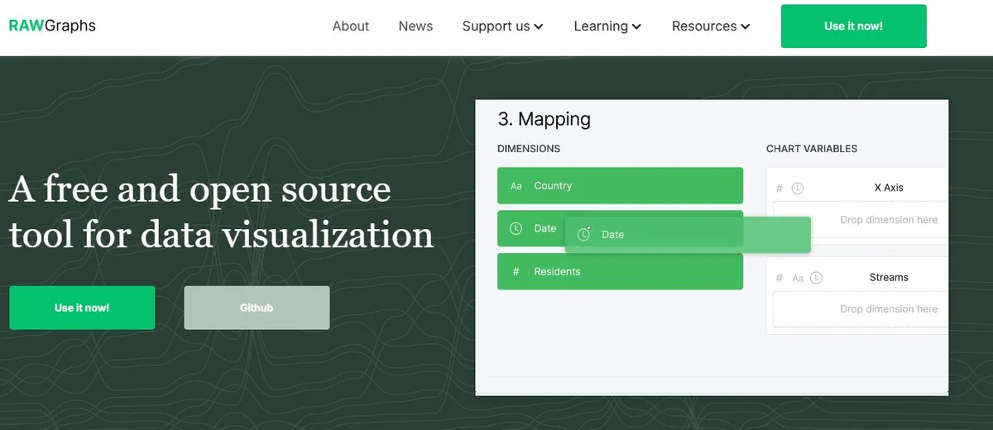Click the hash icon beside X Axis
993x430 pixels.
click(780, 189)
